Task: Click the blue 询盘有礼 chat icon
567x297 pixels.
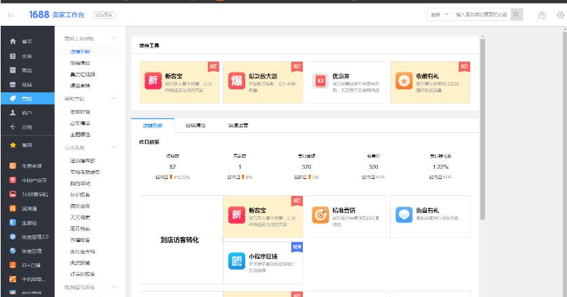Action: 403,214
